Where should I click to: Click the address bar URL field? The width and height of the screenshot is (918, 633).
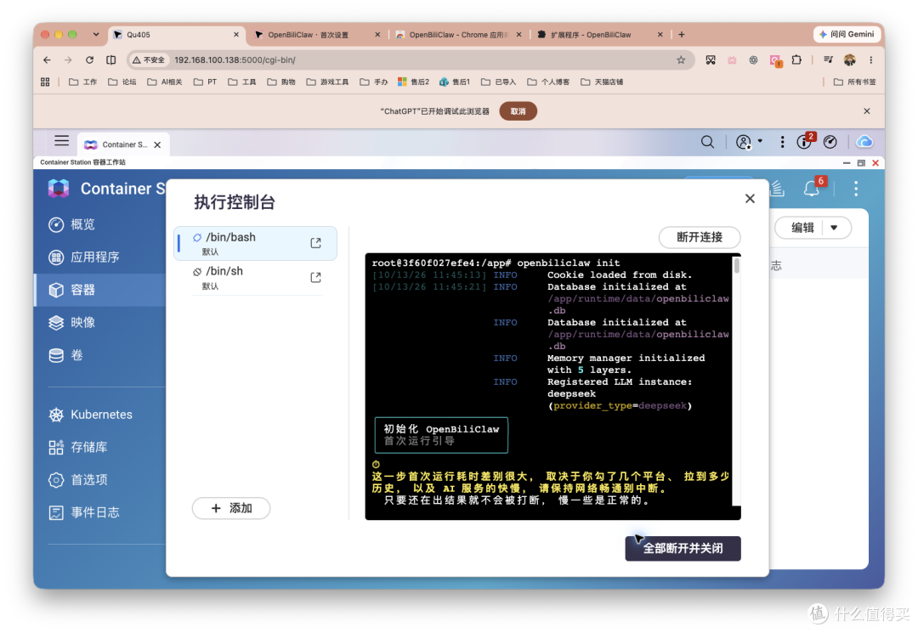[410, 59]
